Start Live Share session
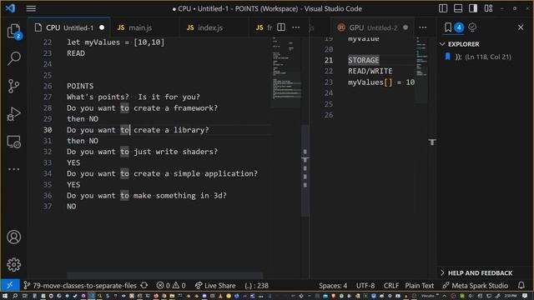Image resolution: width=534 pixels, height=300 pixels. pos(215,285)
